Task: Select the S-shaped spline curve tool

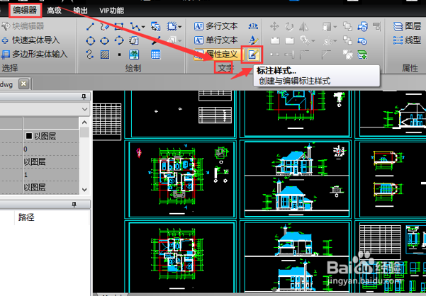Action: 89,55
